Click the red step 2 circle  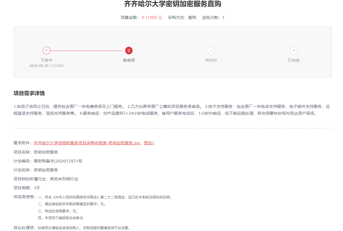(x=129, y=50)
